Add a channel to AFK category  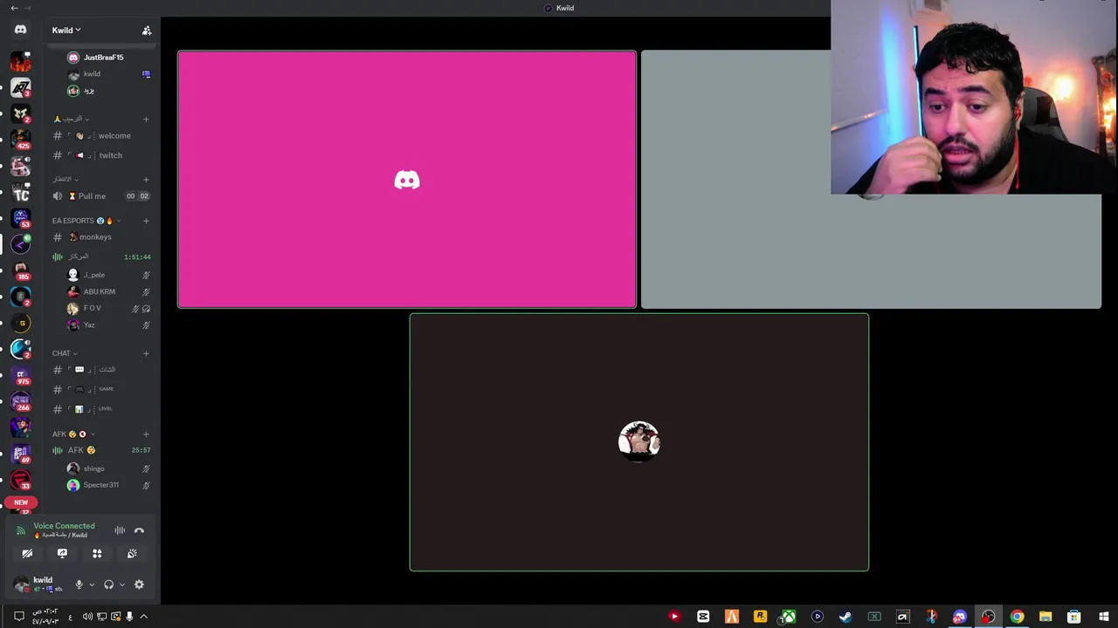click(x=146, y=433)
